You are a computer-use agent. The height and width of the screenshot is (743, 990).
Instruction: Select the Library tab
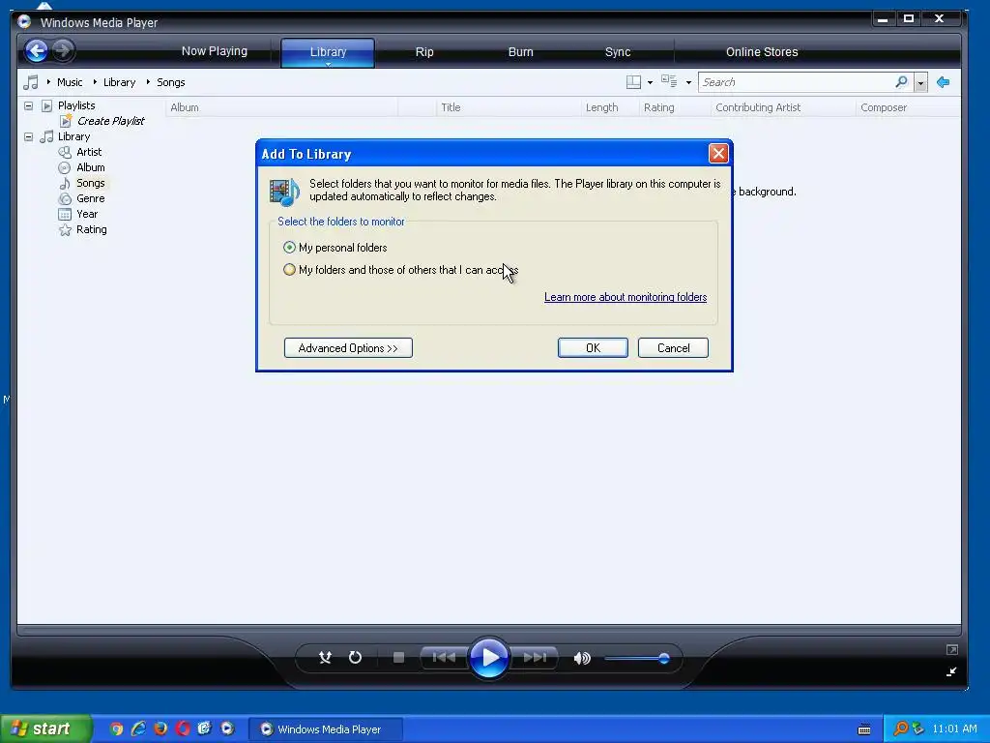328,51
